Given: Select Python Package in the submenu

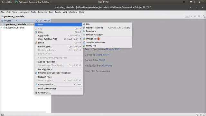Looking at the screenshot, I should [107, 34].
